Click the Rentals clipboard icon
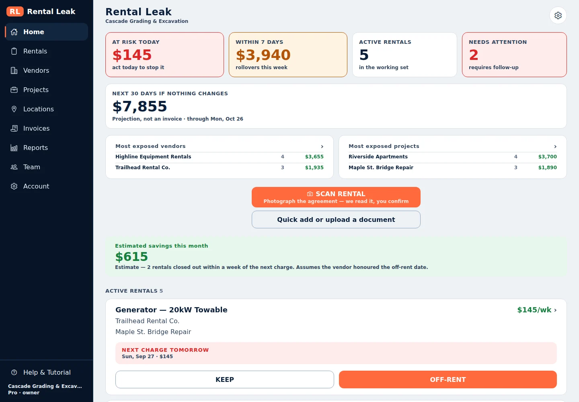 (x=14, y=51)
